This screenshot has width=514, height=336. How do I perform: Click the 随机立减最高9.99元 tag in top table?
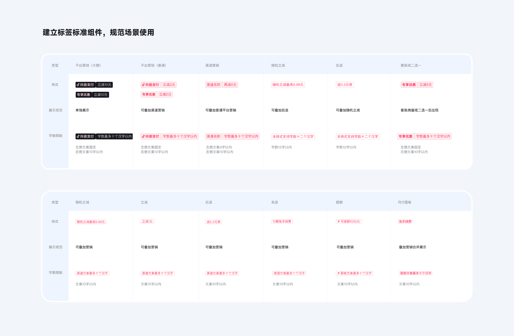[288, 85]
